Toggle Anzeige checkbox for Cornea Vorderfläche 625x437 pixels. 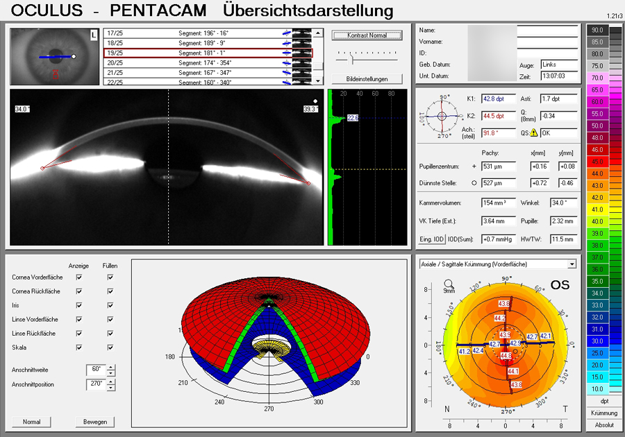(x=79, y=277)
